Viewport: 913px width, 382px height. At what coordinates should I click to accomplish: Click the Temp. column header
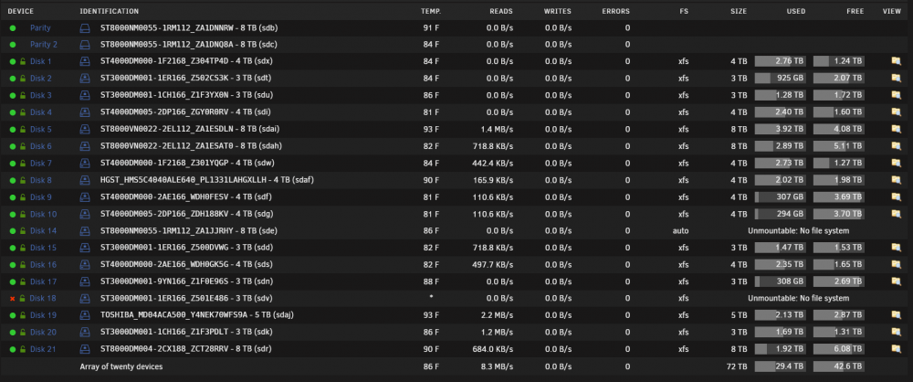pos(431,11)
